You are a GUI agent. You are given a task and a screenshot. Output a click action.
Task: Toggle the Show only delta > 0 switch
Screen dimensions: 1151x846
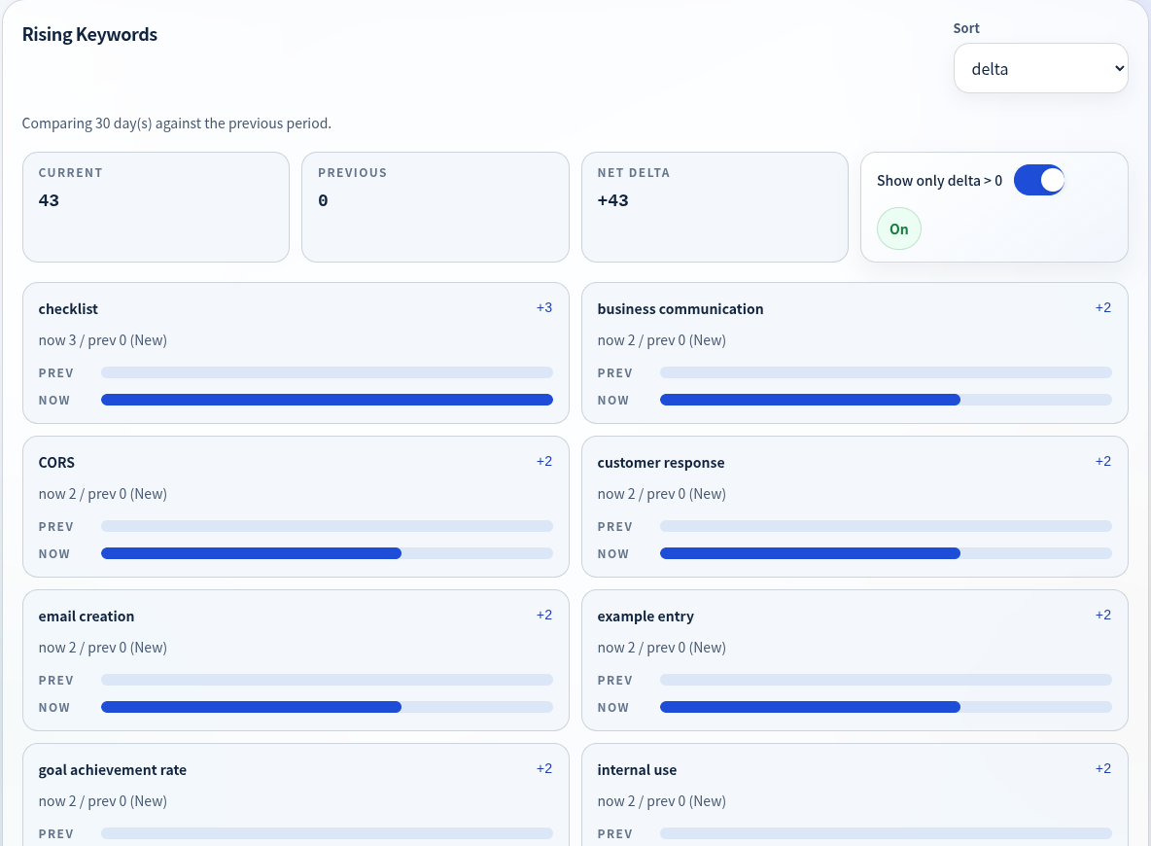click(x=1038, y=180)
